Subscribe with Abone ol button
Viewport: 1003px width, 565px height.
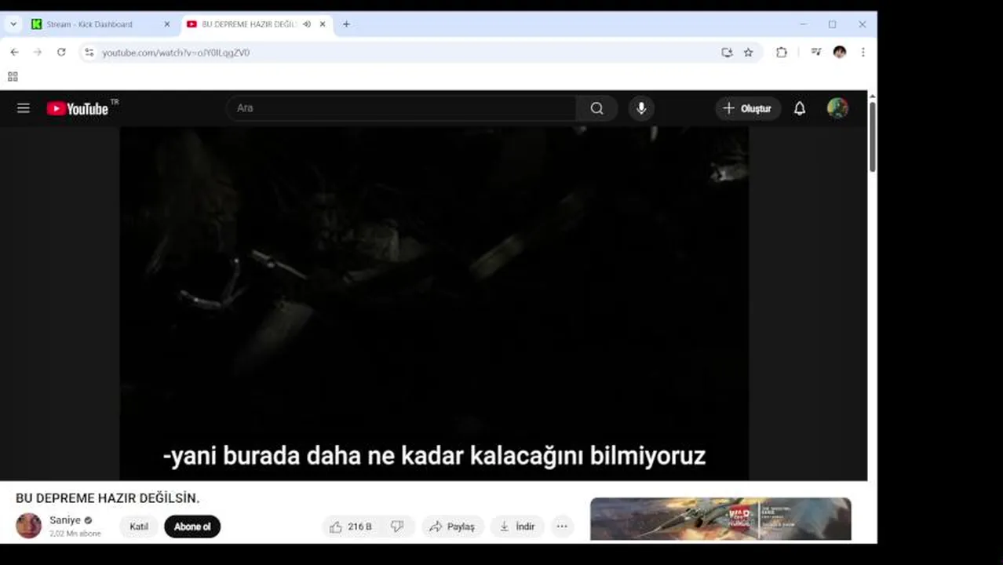point(192,527)
